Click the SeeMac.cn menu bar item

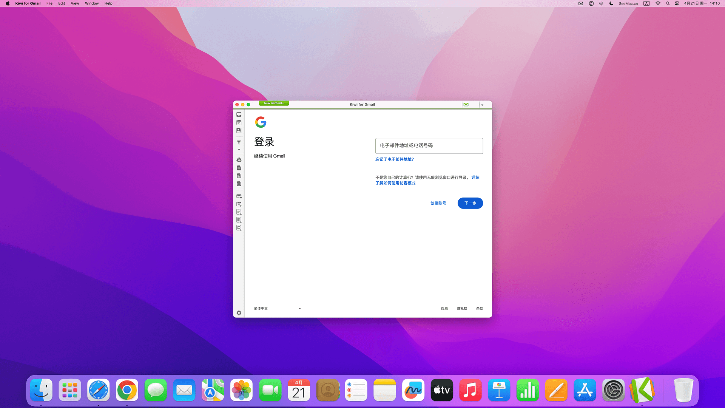coord(628,3)
